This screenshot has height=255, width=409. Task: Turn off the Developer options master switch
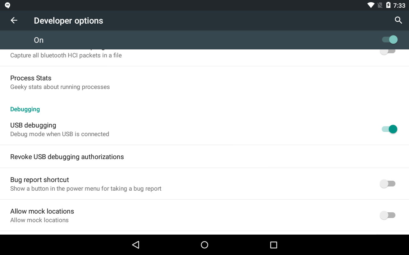click(390, 40)
